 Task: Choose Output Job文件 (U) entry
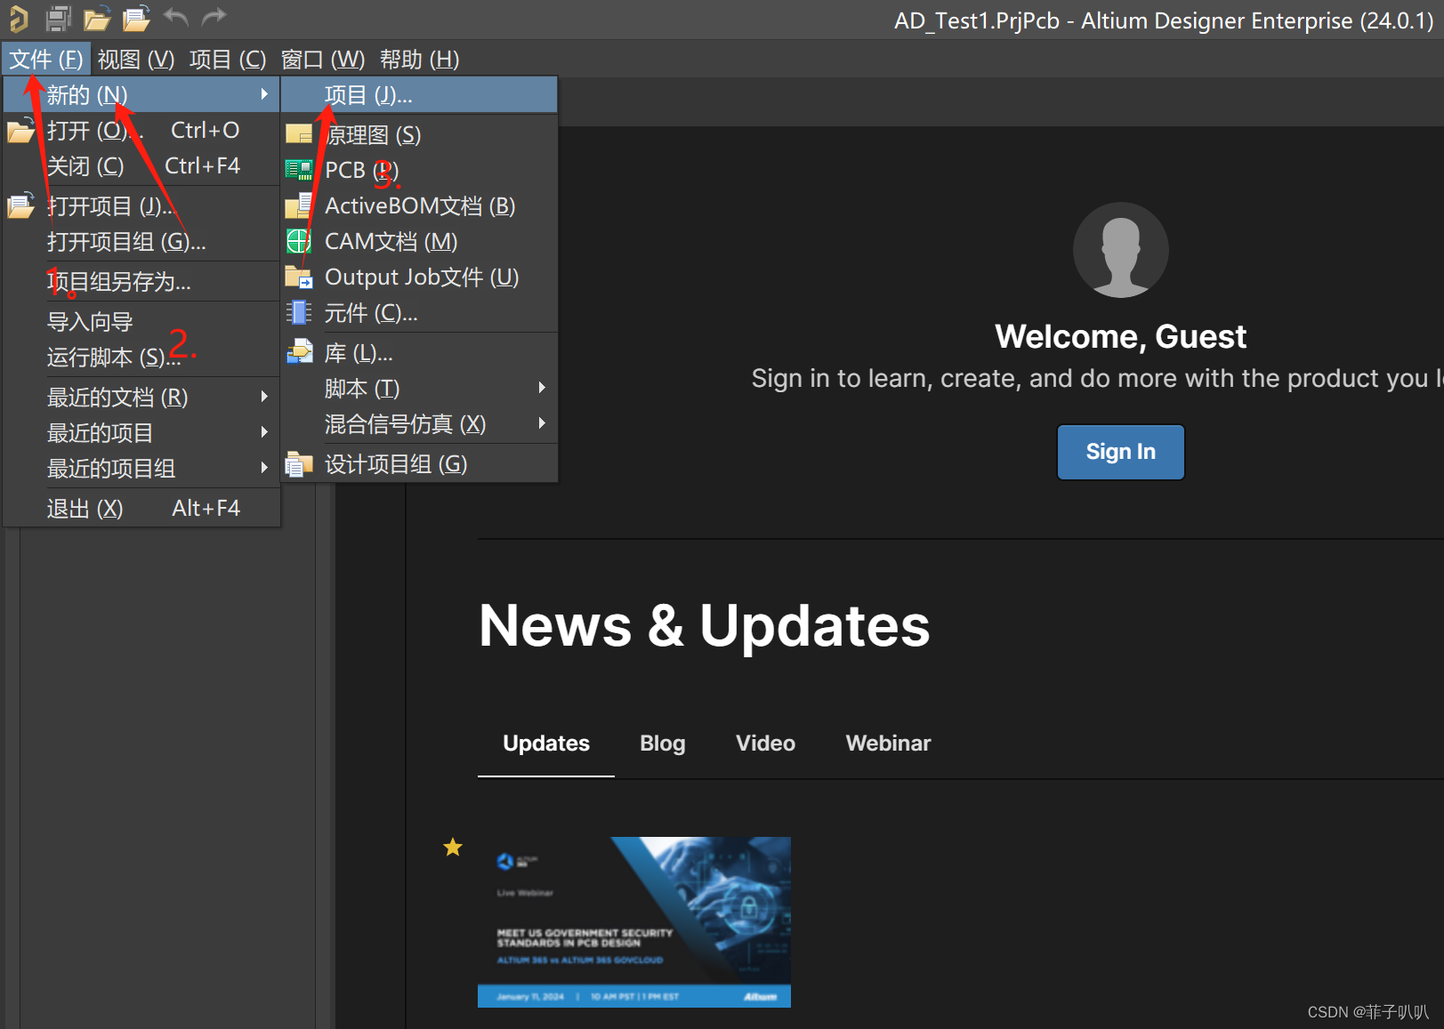point(419,277)
